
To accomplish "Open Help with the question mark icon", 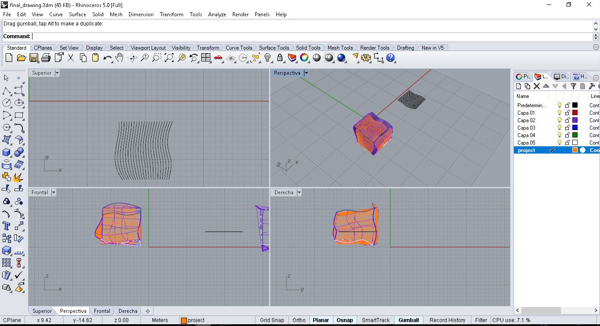I will tap(390, 58).
